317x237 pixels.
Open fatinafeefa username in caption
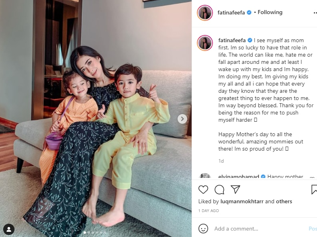click(232, 40)
